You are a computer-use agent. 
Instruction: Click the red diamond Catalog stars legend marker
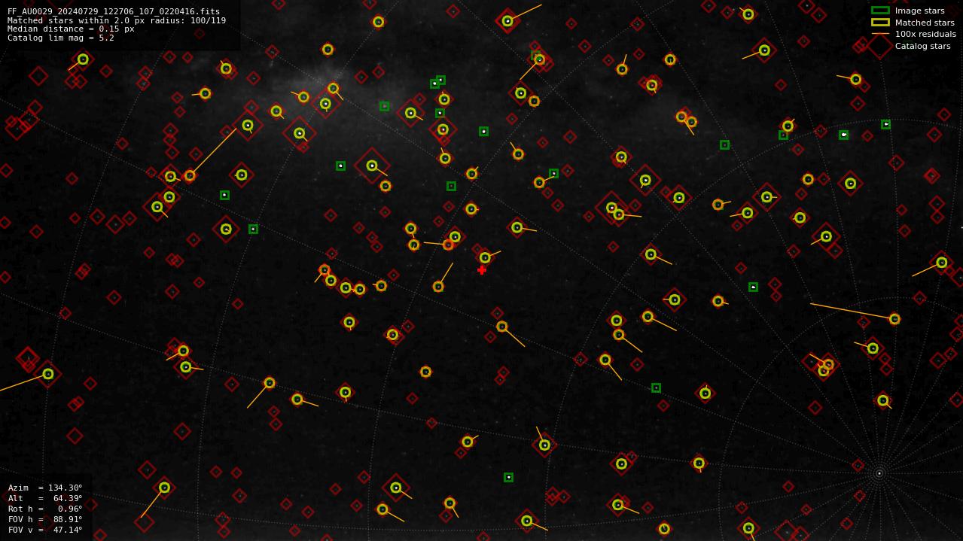[880, 46]
